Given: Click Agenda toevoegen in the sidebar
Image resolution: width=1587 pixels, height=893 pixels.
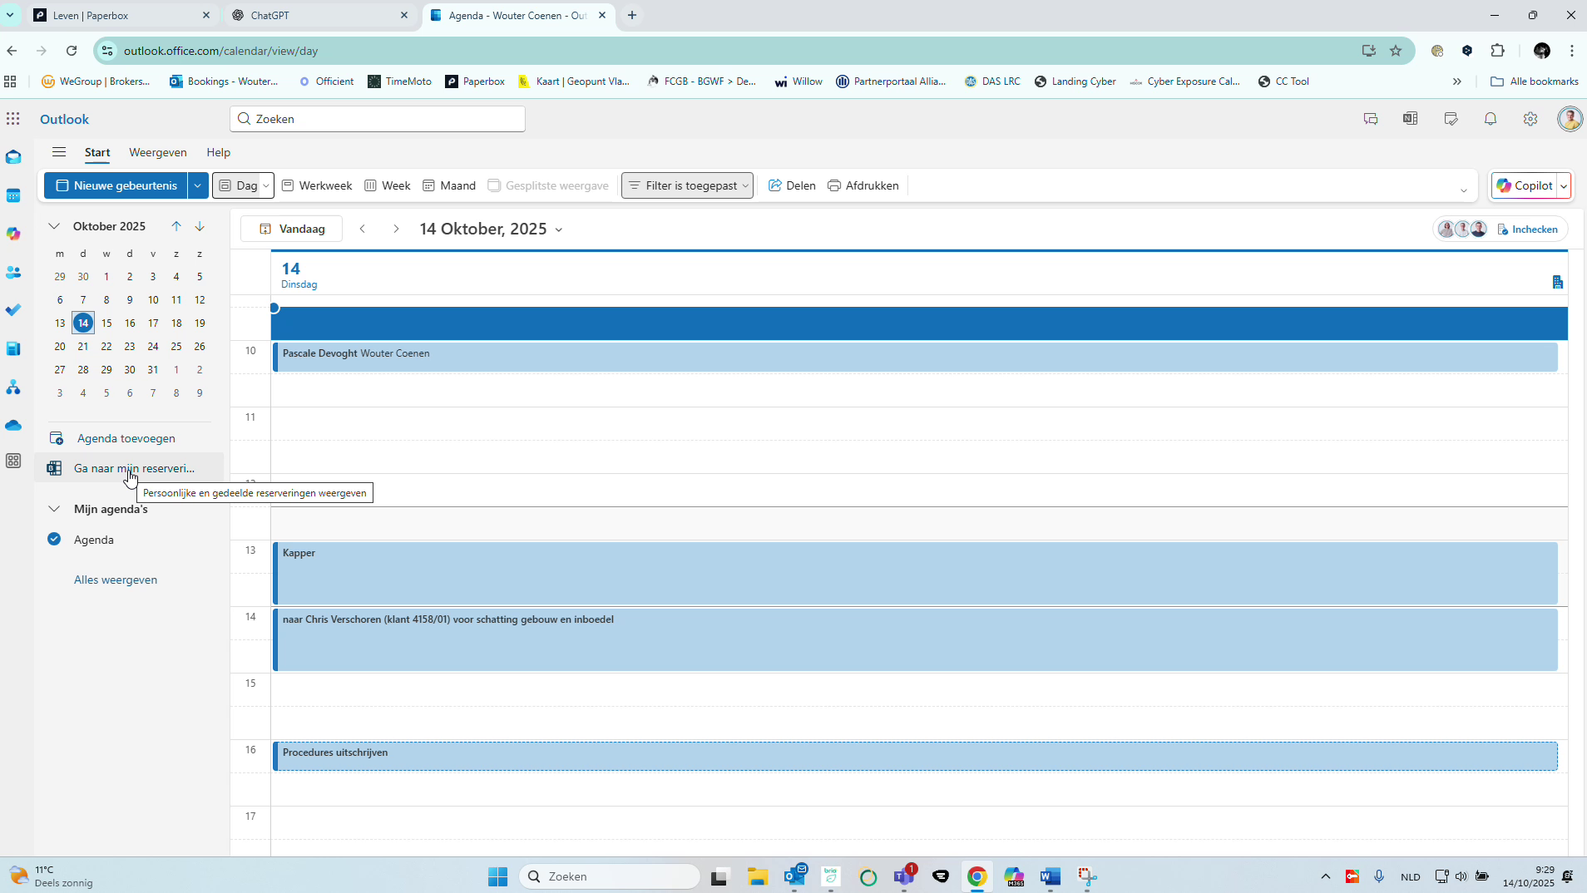Looking at the screenshot, I should 126,438.
